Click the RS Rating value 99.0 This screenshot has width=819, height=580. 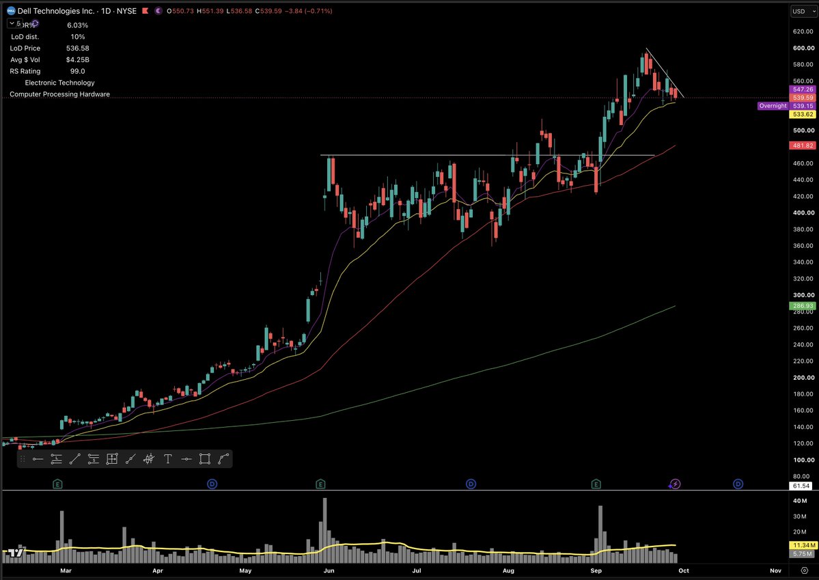point(77,71)
